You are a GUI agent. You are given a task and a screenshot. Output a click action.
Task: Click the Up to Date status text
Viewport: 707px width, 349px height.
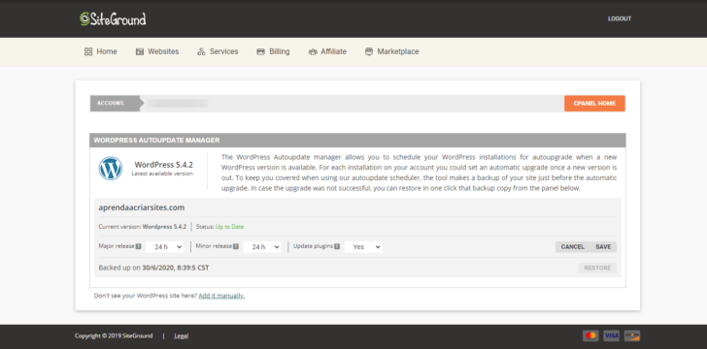229,227
